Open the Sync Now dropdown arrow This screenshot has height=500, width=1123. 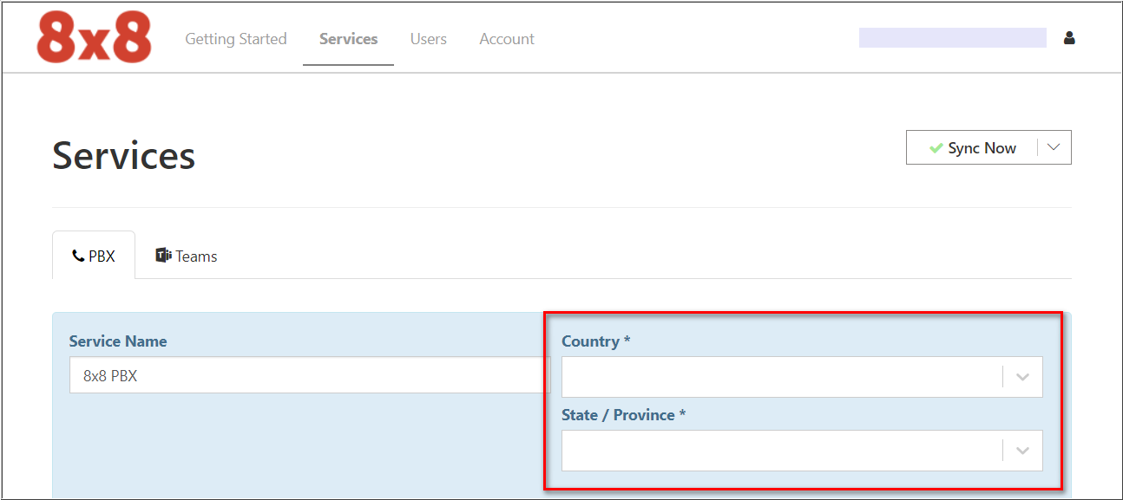point(1054,147)
